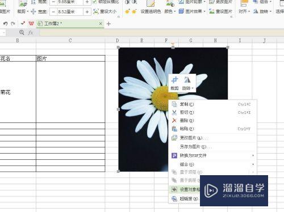This screenshot has height=212, width=284.
Task: Click the cell containing 图片
Action: pos(70,58)
